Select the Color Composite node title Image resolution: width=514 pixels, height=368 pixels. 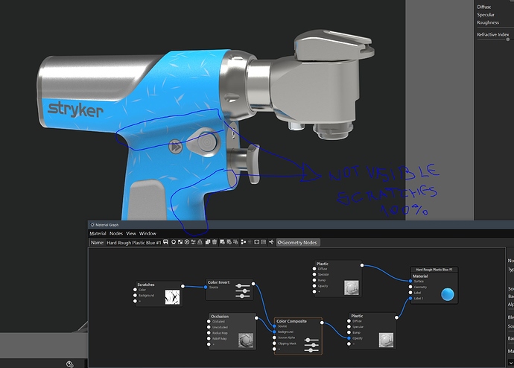point(291,321)
